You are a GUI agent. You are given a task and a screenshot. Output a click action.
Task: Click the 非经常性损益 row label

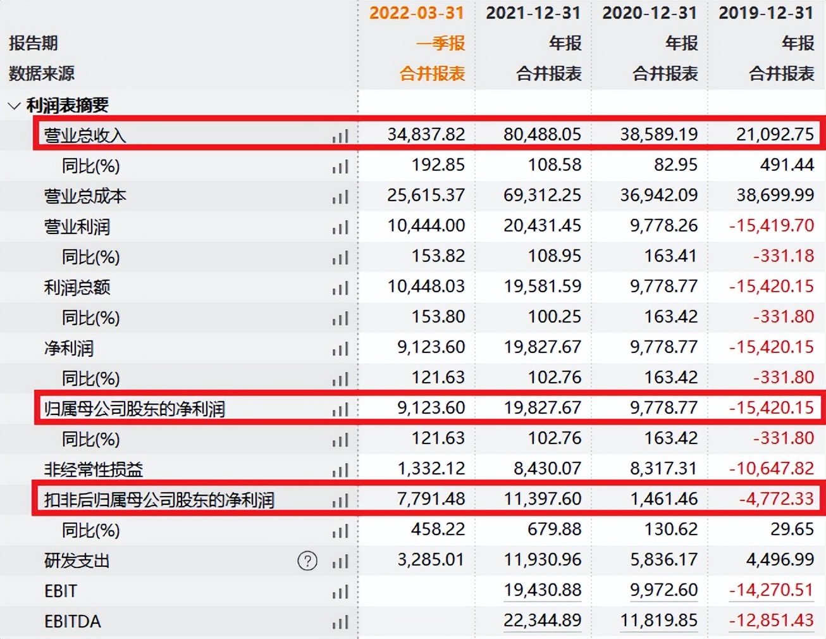point(94,469)
